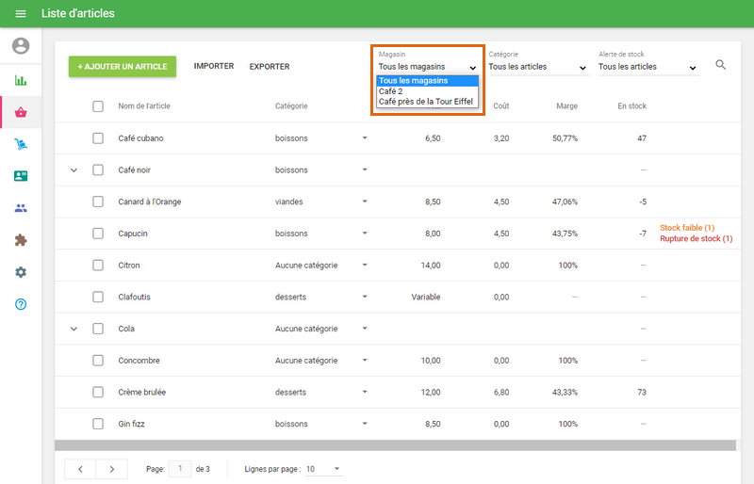Image resolution: width=754 pixels, height=484 pixels.
Task: Open the Alerte de stock dropdown
Action: (647, 68)
